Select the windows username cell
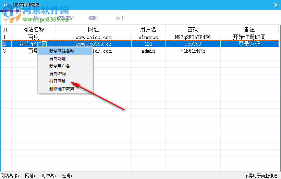281x179 pixels. pos(148,37)
